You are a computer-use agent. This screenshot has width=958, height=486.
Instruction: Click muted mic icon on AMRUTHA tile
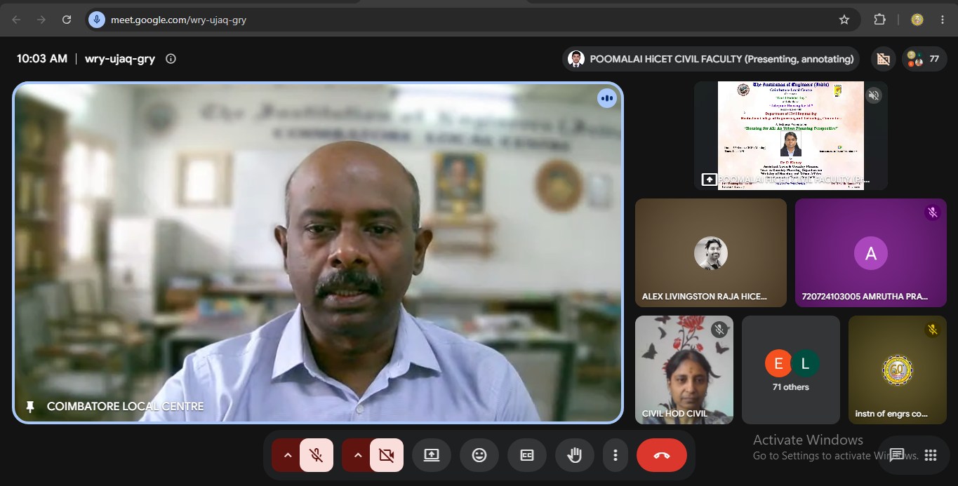click(933, 212)
